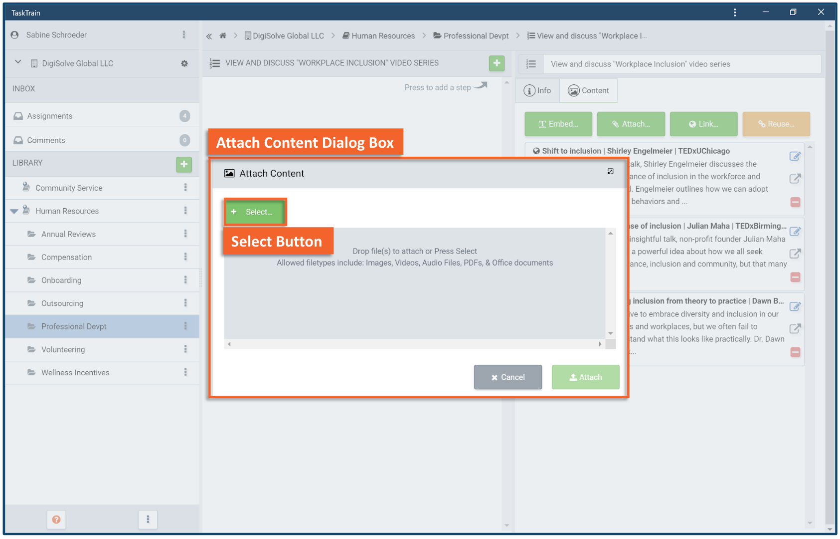Click the DigiSolve Global LLC settings gear
Viewport: 840px width, 539px height.
pyautogui.click(x=184, y=63)
